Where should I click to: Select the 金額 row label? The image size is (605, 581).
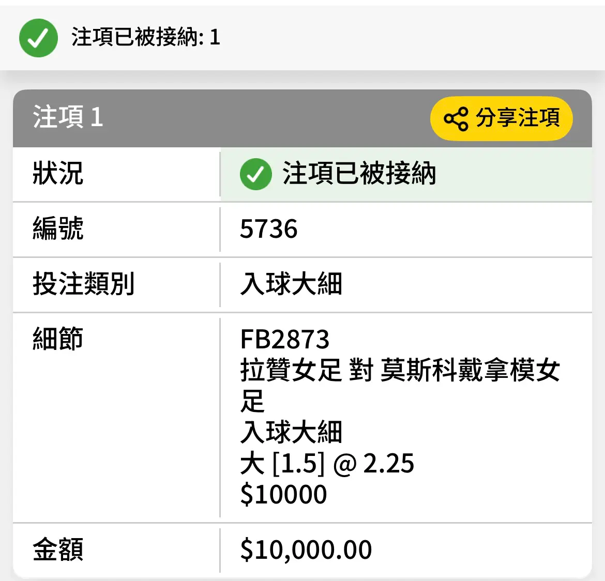click(x=58, y=549)
